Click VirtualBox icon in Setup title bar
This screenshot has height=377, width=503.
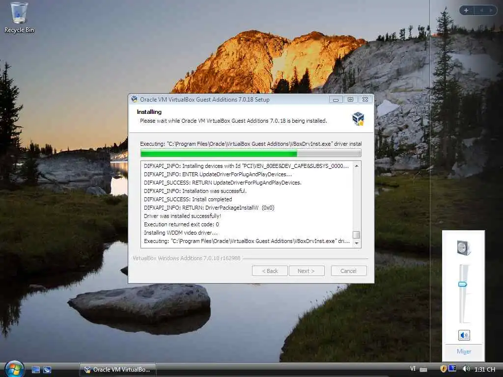pos(134,99)
